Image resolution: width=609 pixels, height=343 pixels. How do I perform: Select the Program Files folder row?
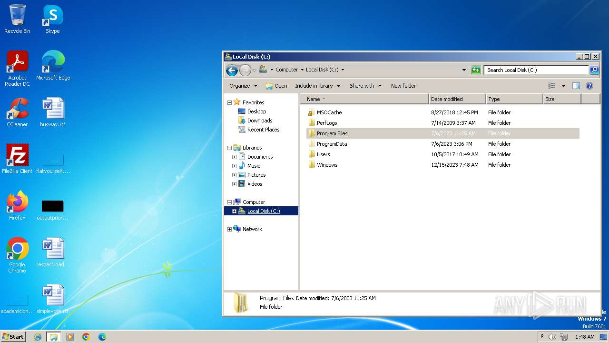442,133
